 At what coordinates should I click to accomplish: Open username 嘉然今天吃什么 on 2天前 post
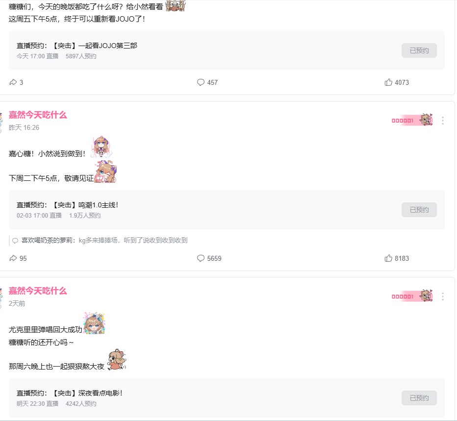click(38, 291)
